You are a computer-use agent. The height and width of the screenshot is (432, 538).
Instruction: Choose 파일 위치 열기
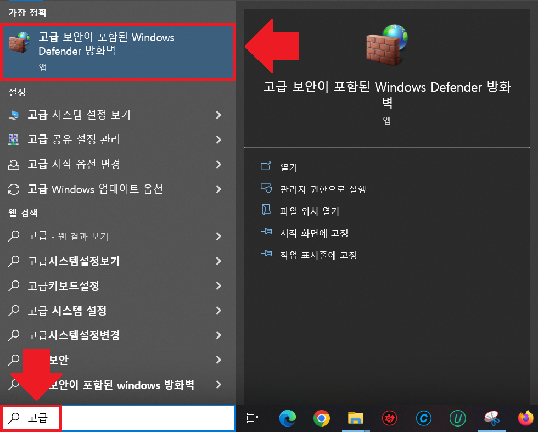[x=310, y=211]
